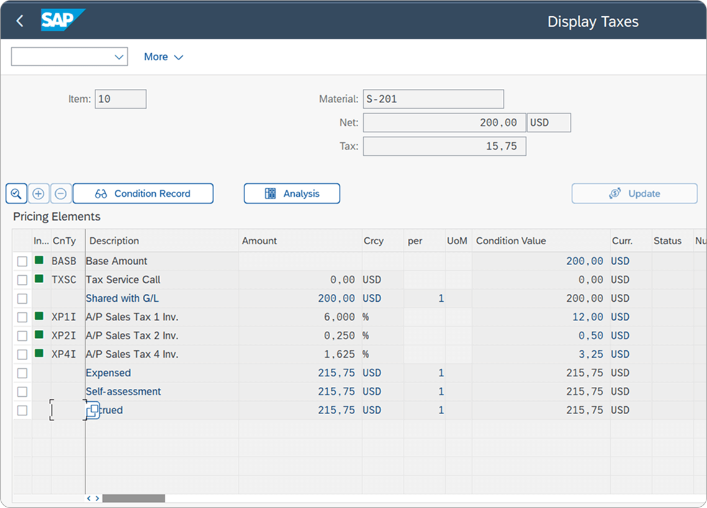Open the More menu
This screenshot has width=707, height=508.
pos(163,57)
